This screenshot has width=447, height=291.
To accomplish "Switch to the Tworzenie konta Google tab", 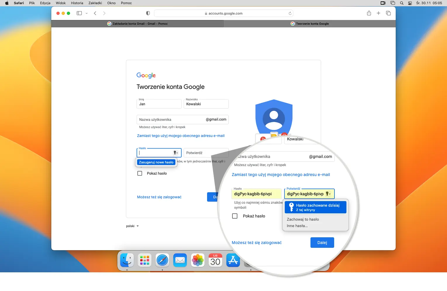I will (310, 24).
